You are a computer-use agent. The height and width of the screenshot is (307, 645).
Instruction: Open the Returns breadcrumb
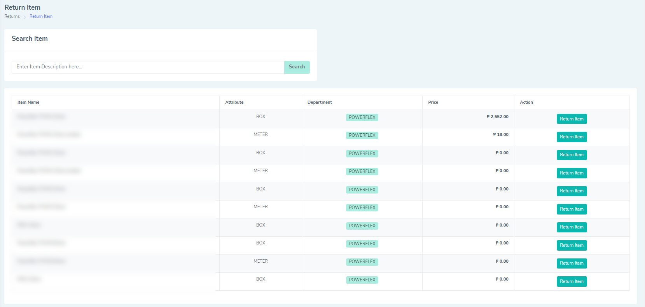pyautogui.click(x=12, y=16)
